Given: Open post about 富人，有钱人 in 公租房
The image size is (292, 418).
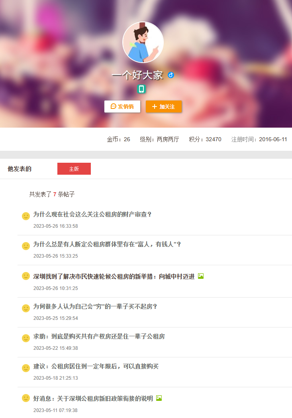Looking at the screenshot, I should click(x=107, y=244).
